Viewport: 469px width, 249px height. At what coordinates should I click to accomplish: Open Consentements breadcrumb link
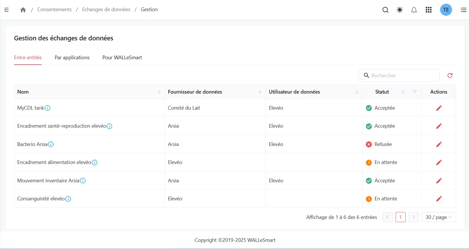tap(54, 9)
